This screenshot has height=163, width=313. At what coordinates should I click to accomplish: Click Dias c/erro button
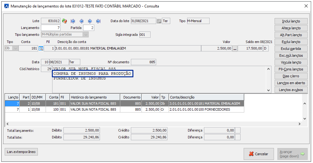point(291,76)
